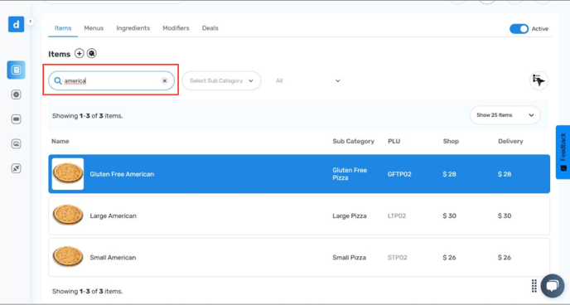570x305 pixels.
Task: Click PLU code STP02
Action: coord(398,258)
